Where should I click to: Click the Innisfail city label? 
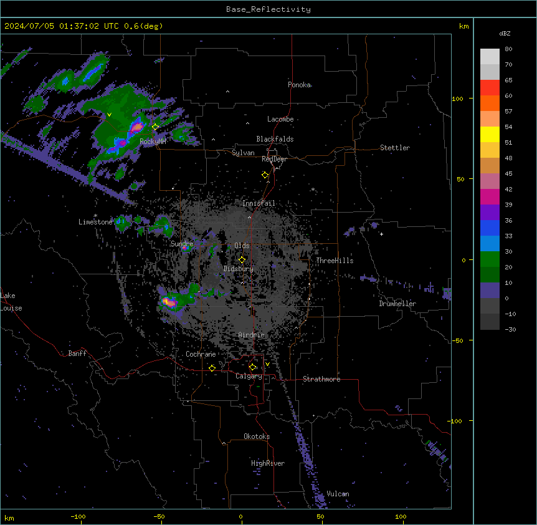coord(259,203)
